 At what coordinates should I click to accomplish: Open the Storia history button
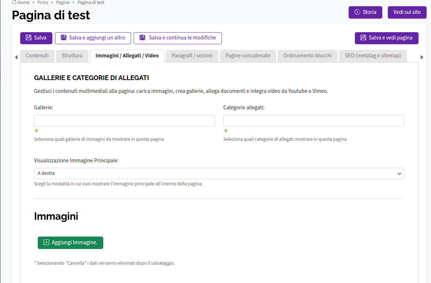click(365, 12)
